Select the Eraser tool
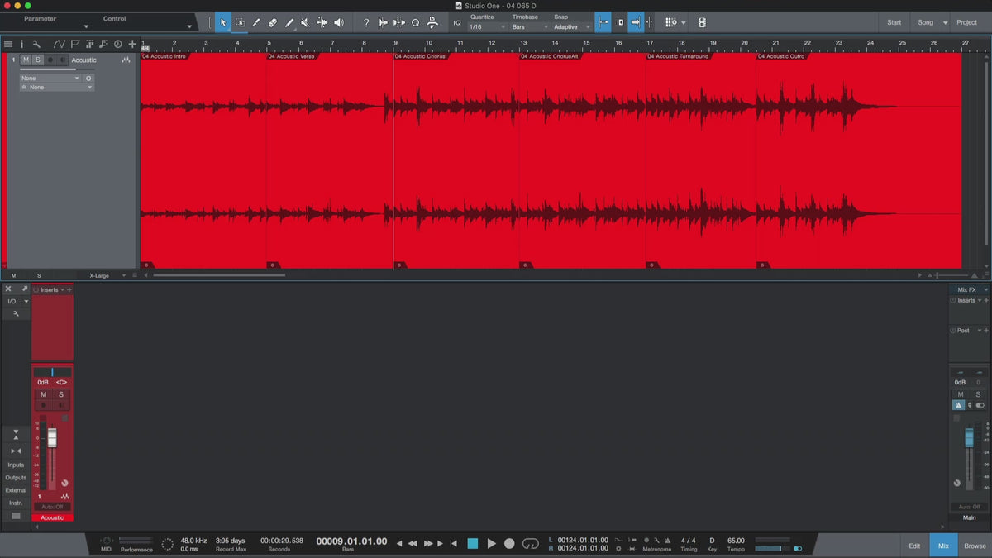992x558 pixels. 272,23
